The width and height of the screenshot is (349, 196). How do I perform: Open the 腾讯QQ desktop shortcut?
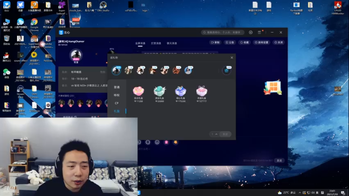pos(7,57)
